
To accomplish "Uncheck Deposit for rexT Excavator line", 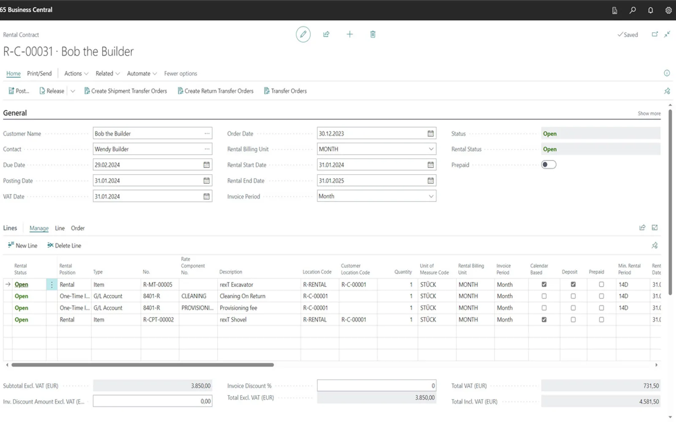I will (x=573, y=284).
